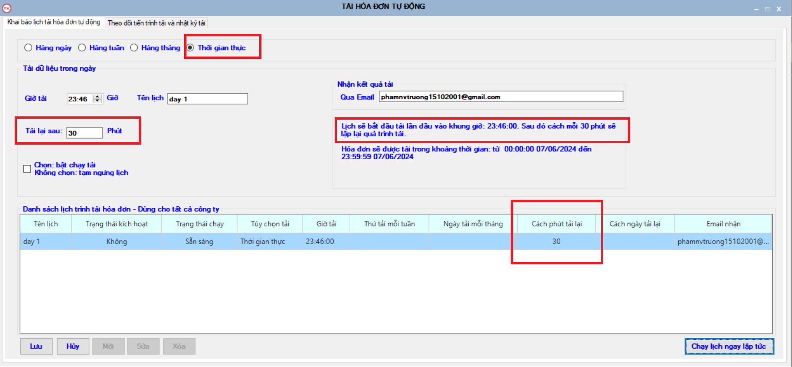Click the 'Email nhận' column header
This screenshot has width=792, height=367.
click(x=723, y=224)
